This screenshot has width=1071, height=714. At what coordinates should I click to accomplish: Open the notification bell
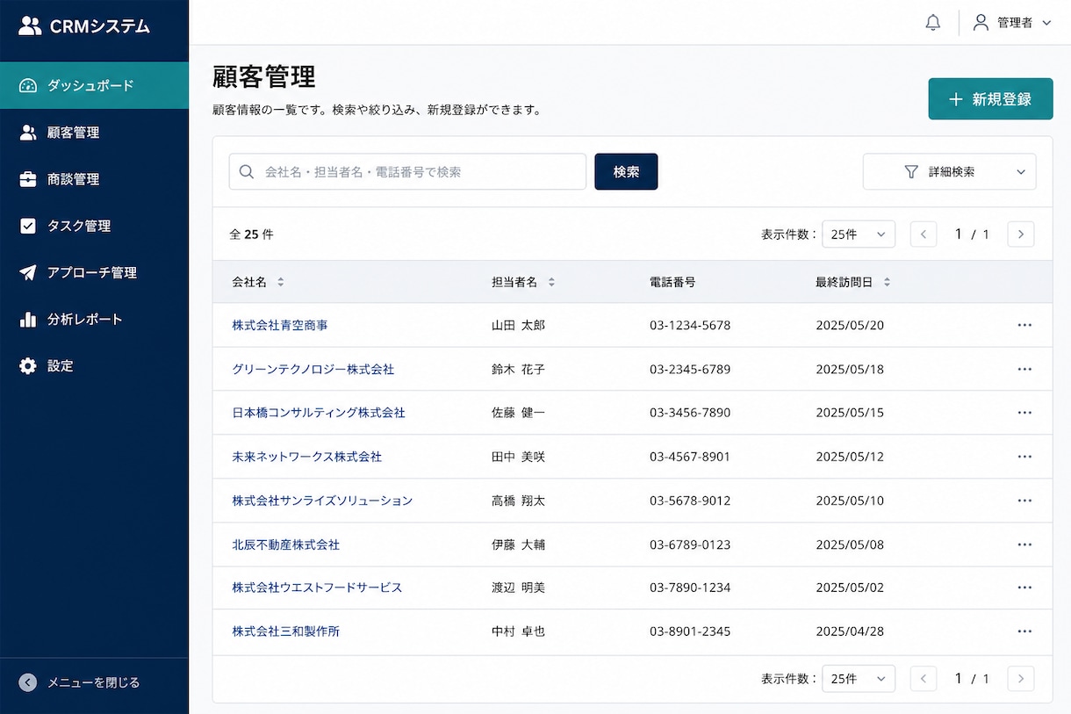coord(933,23)
